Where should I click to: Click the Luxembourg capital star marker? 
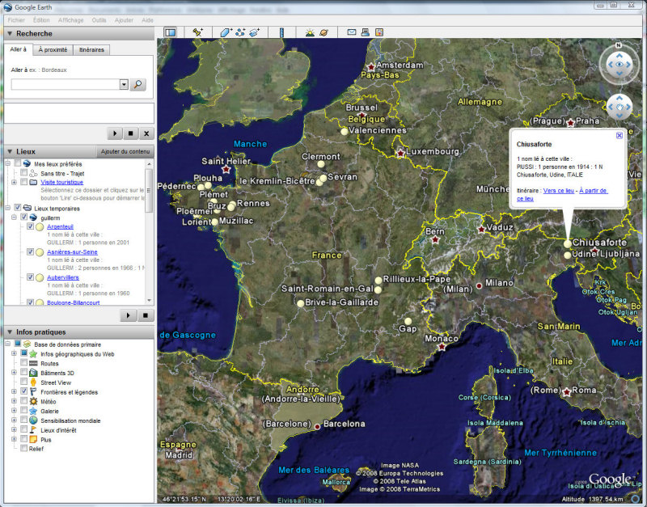400,153
